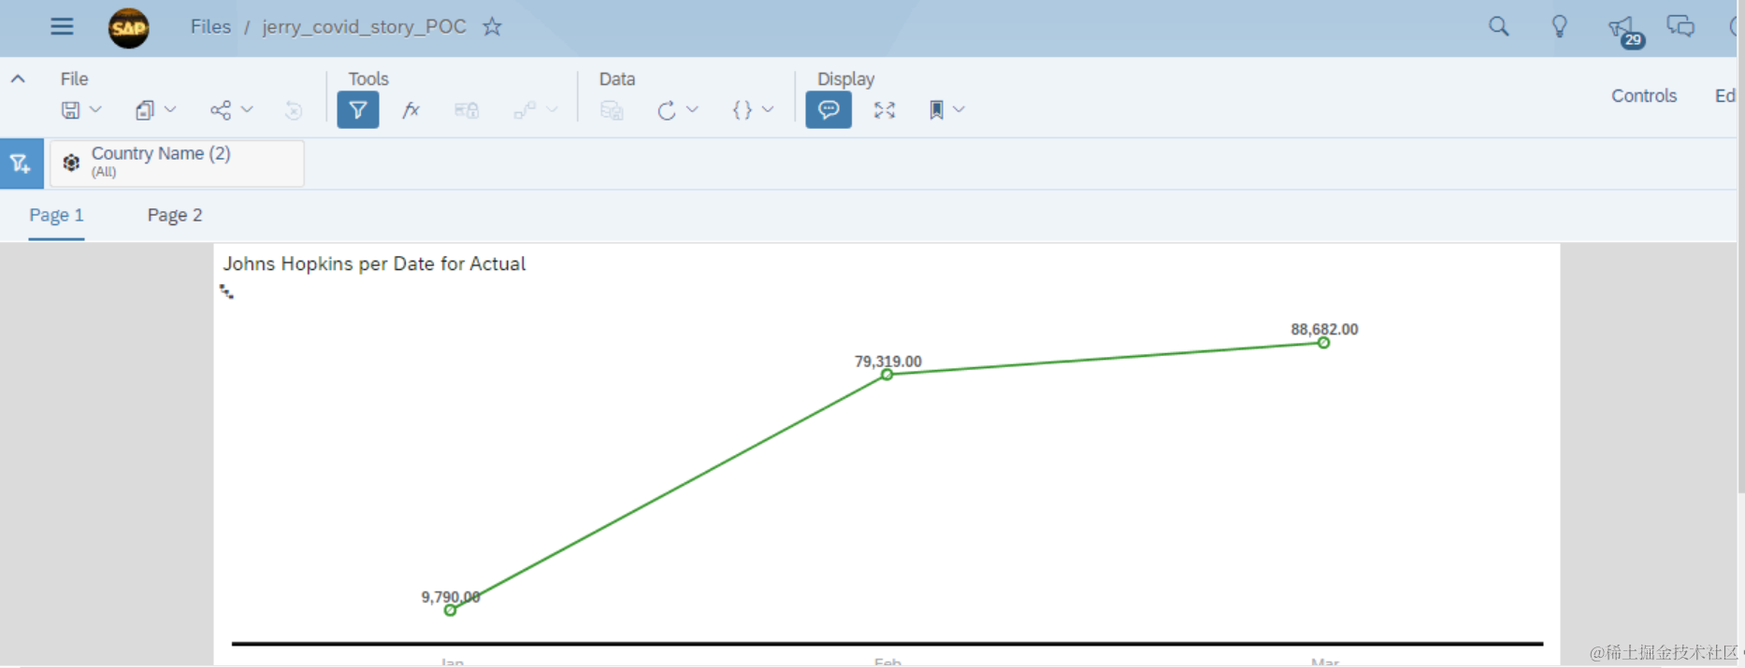Screen dimensions: 1745x668
Task: Mark story as favorite with star
Action: [492, 26]
